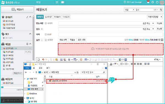Open the notification bell in header
The height and width of the screenshot is (104, 165).
pyautogui.click(x=148, y=2)
